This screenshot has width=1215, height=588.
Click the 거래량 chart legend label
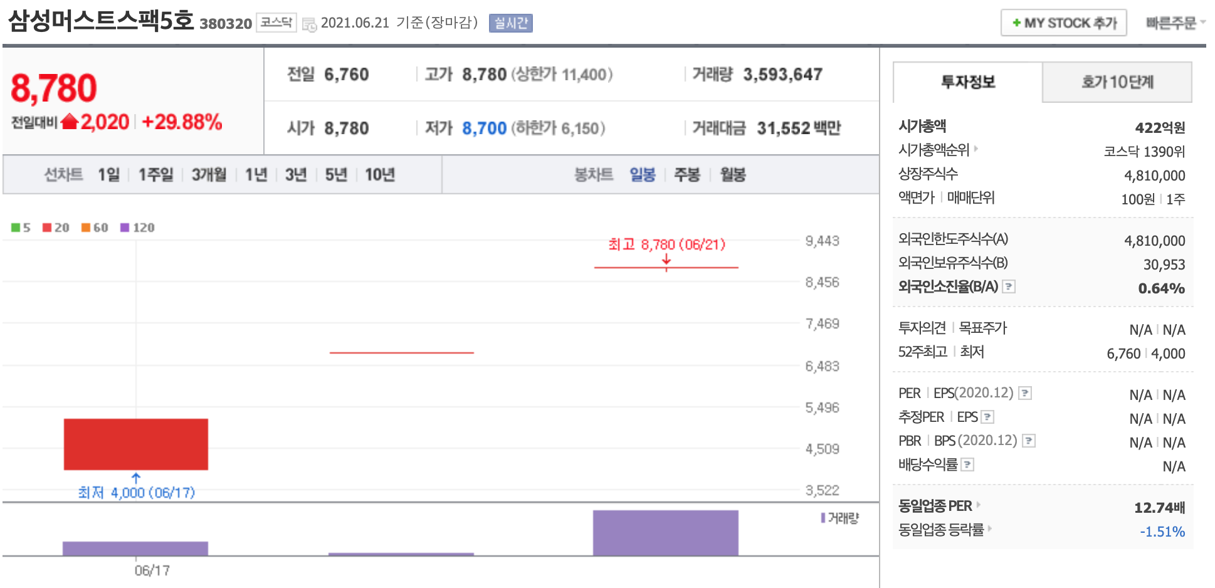coord(839,518)
